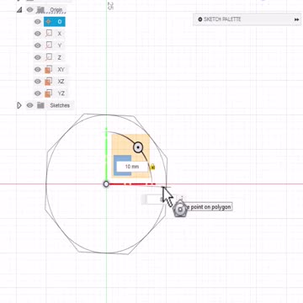Click the XY plane icon
Screen dimensions: 303x303
pyautogui.click(x=49, y=69)
